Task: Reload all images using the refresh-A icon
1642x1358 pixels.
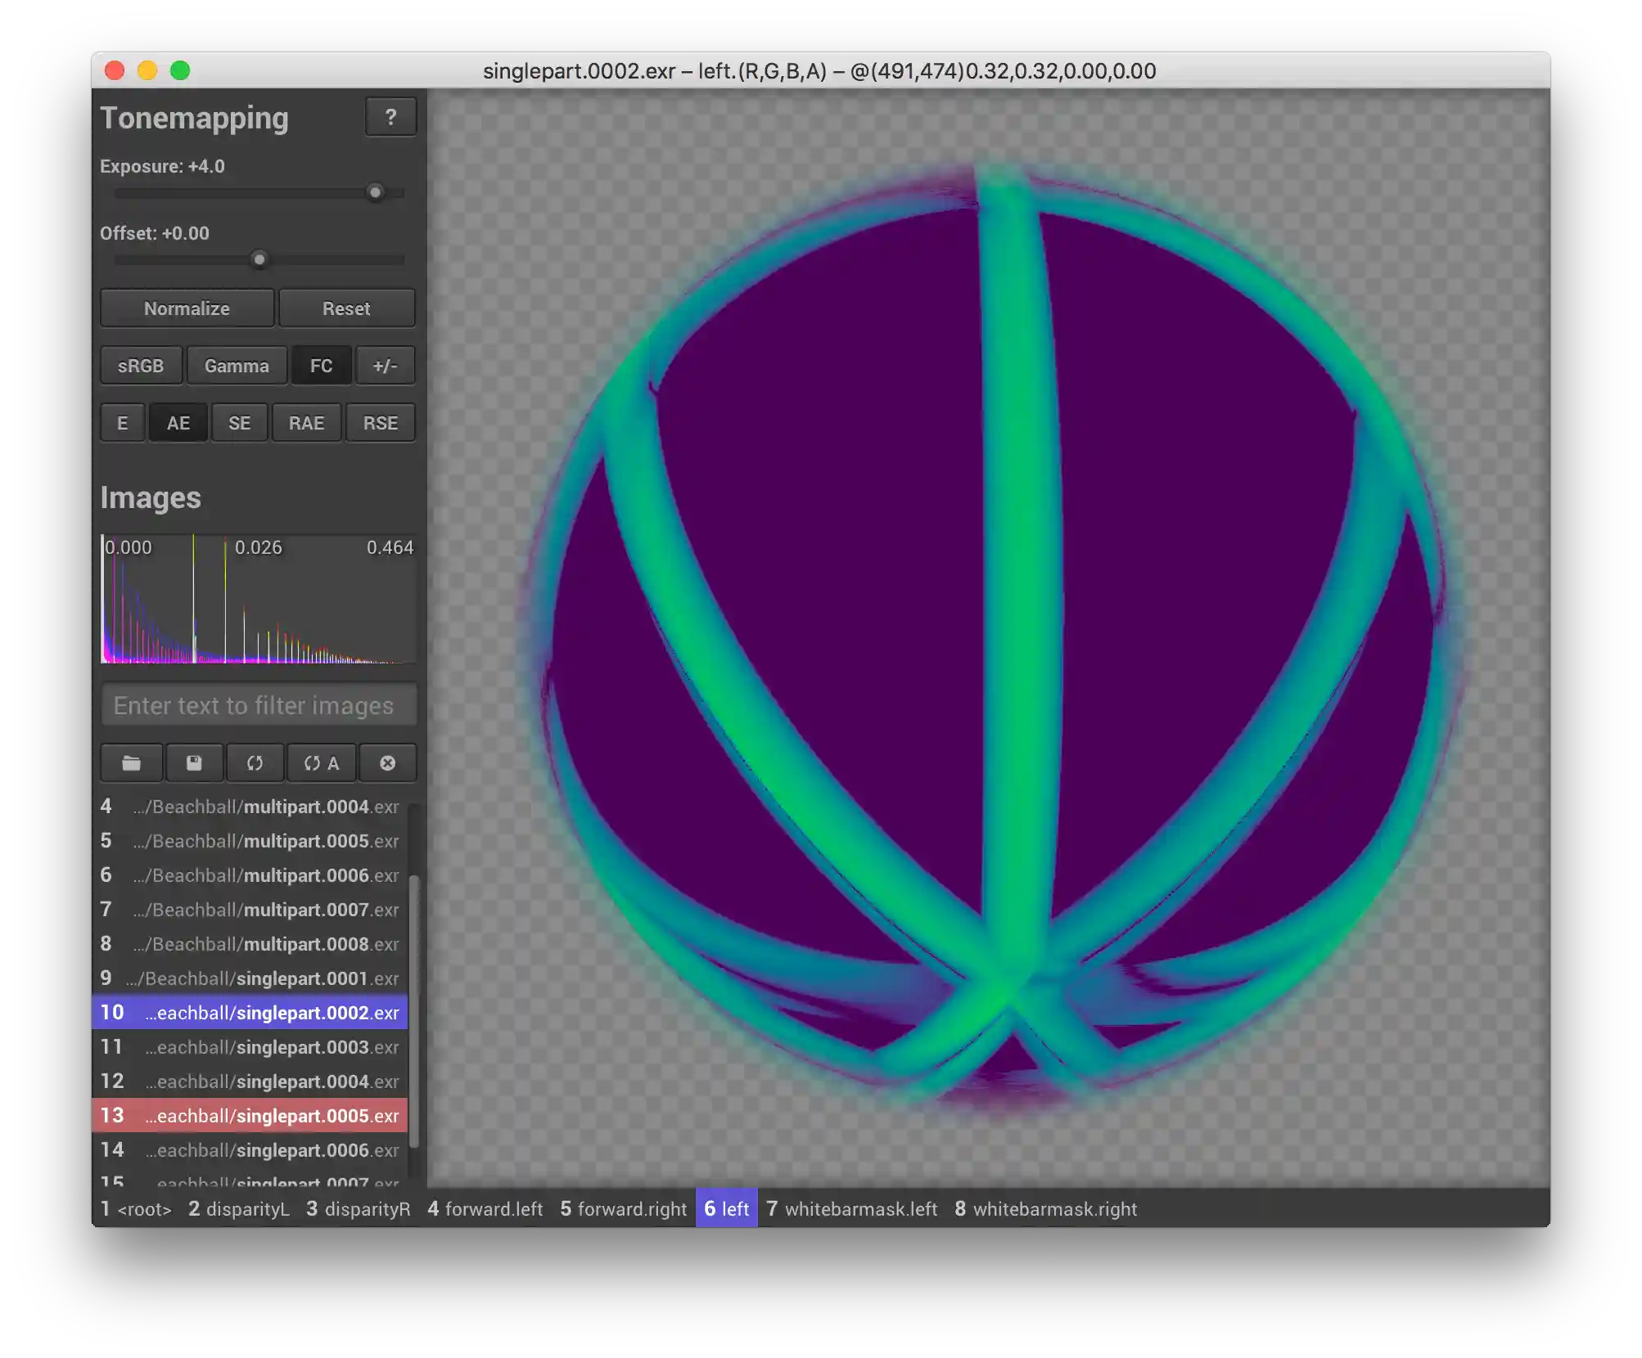Action: (321, 763)
